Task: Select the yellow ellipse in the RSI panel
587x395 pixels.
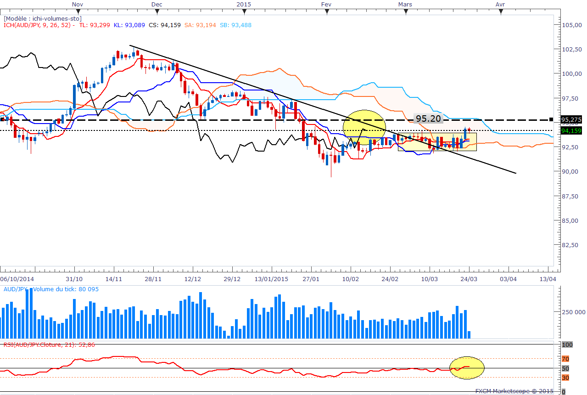Action: tap(467, 367)
